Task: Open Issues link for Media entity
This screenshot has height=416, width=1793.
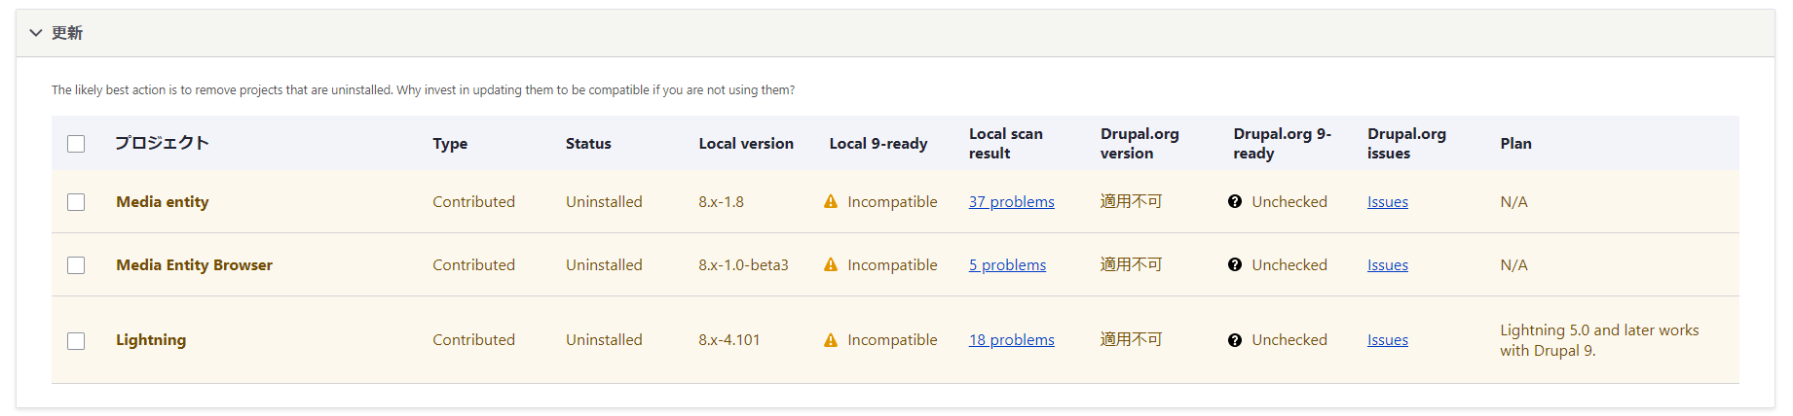Action: (x=1387, y=201)
